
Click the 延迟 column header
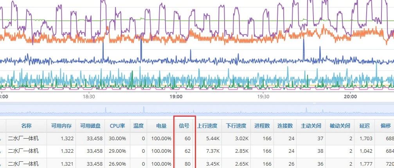coord(364,126)
